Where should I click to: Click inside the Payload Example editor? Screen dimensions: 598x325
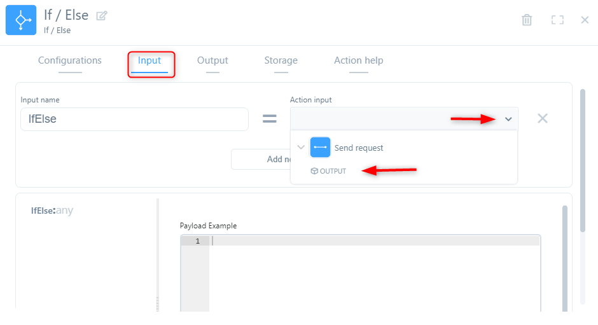click(374, 273)
